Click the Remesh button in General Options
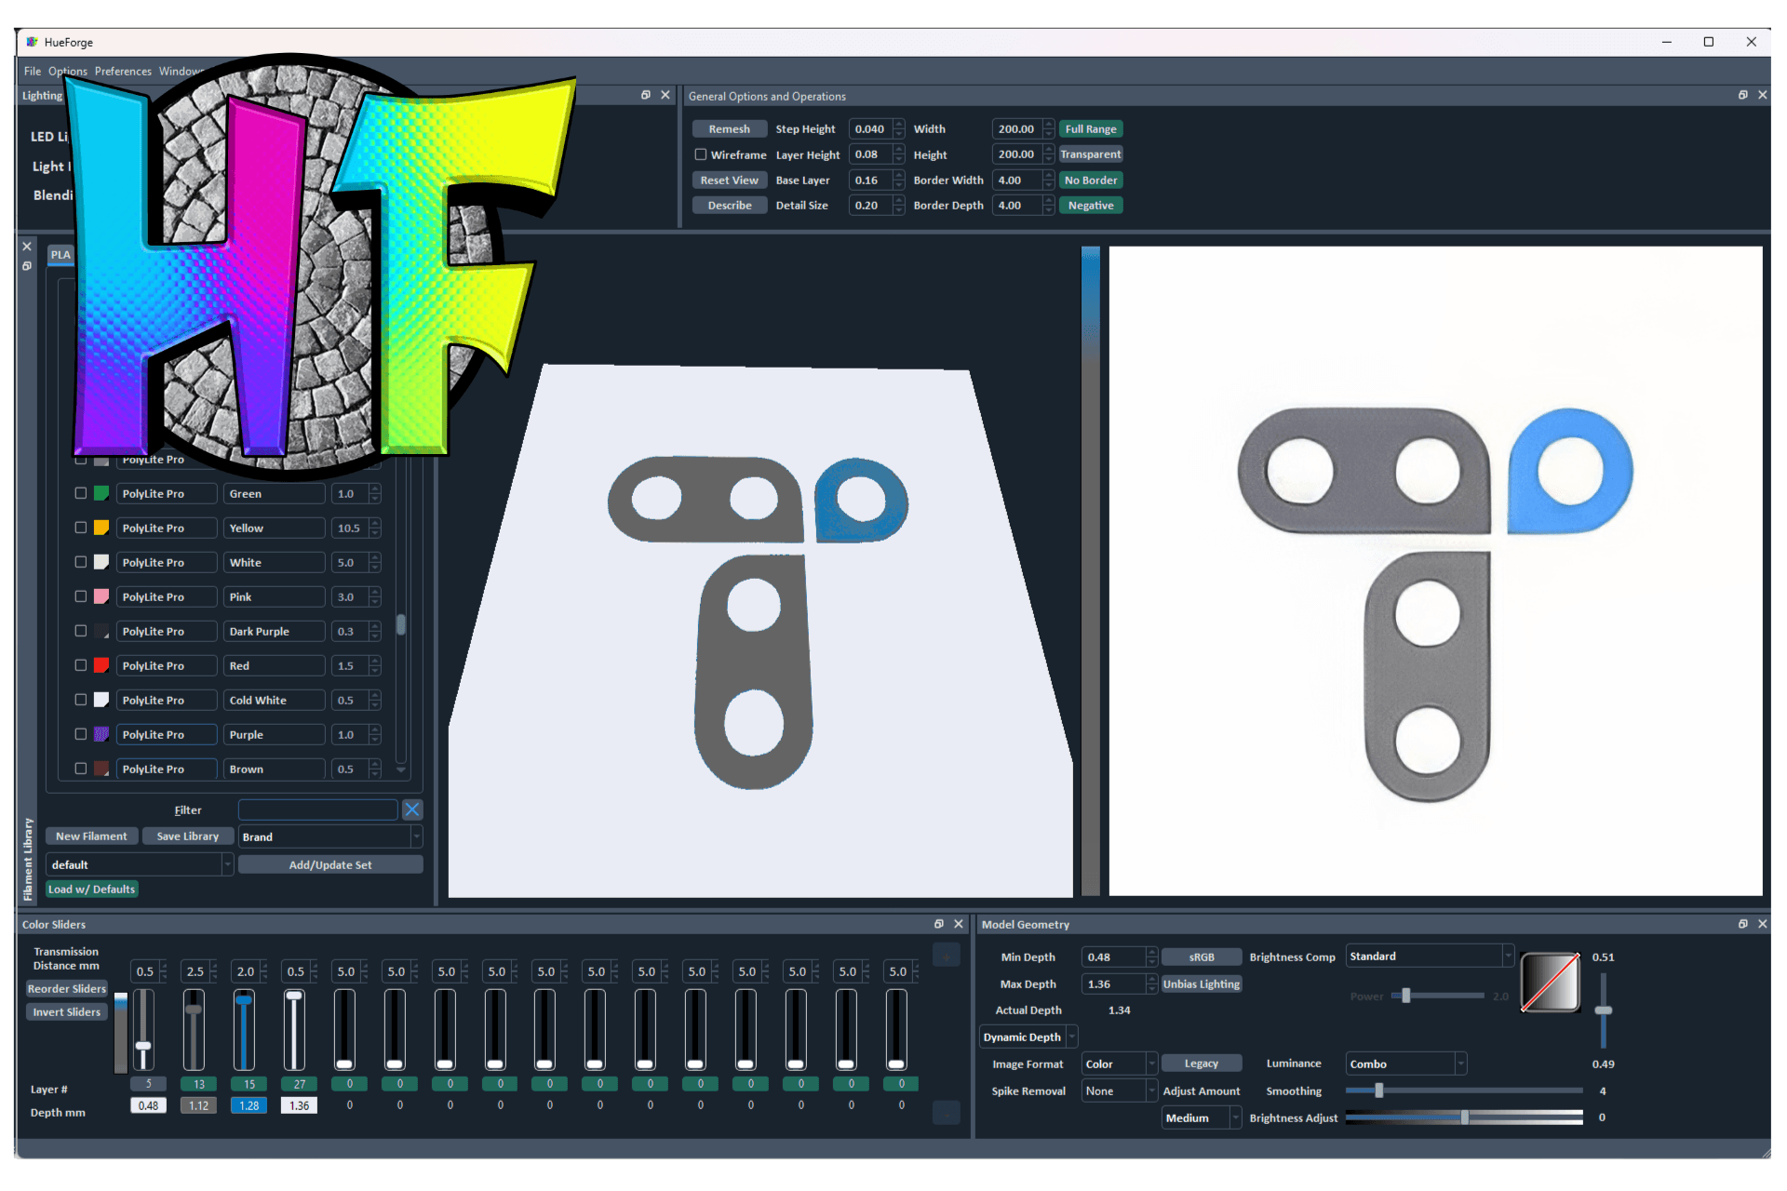This screenshot has height=1191, width=1787. click(725, 129)
